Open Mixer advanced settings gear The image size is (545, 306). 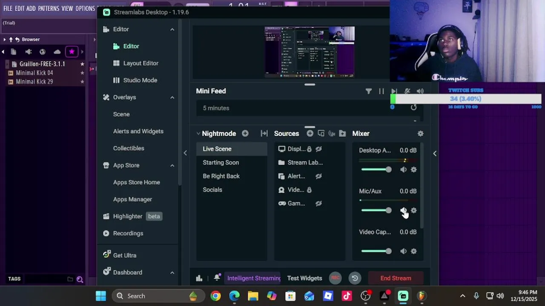point(421,133)
